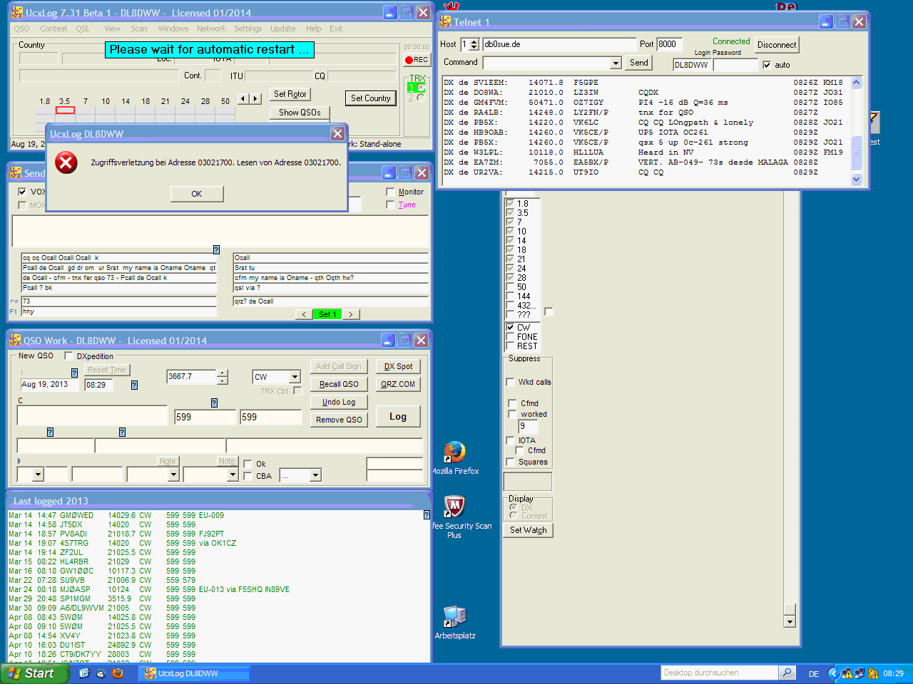
Task: Check the FONE mode filter checkbox
Action: coord(510,336)
